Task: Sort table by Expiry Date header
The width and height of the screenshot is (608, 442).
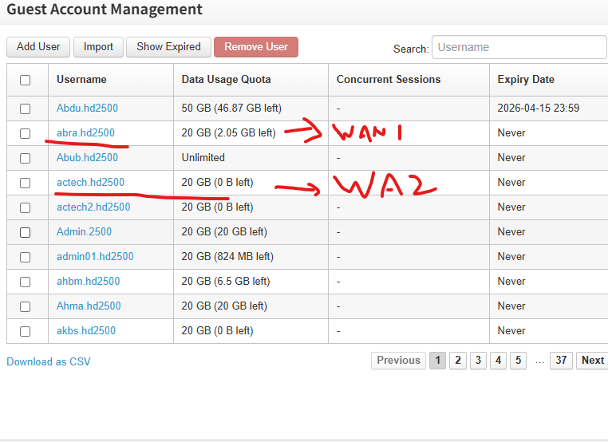Action: [526, 80]
